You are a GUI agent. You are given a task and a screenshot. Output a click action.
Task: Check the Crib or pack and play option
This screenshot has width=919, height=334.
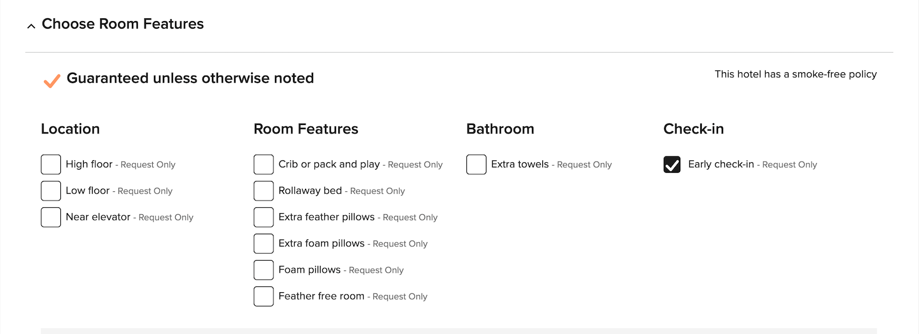tap(263, 164)
